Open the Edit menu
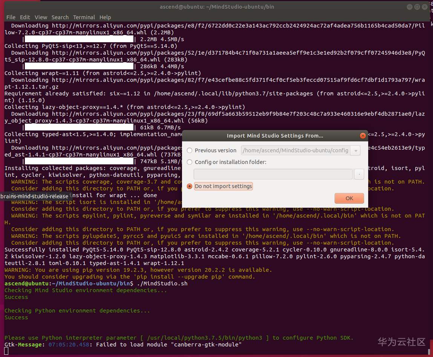This screenshot has height=357, width=433. (25, 17)
